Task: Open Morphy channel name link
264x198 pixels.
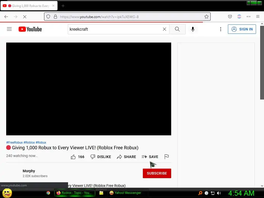Action: click(29, 171)
